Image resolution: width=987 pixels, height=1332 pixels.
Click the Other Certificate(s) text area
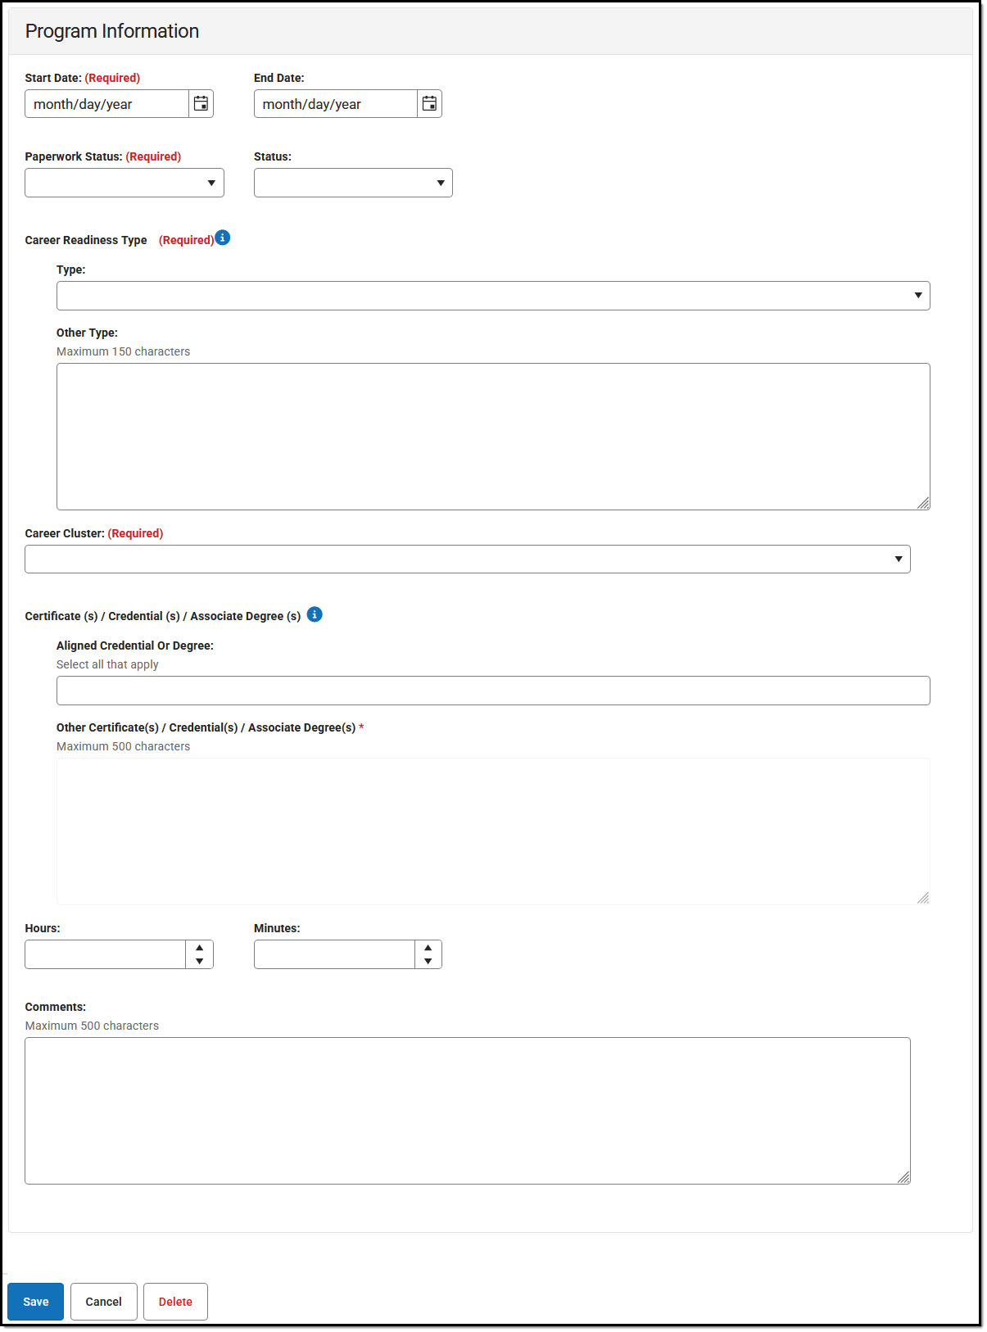(x=493, y=831)
